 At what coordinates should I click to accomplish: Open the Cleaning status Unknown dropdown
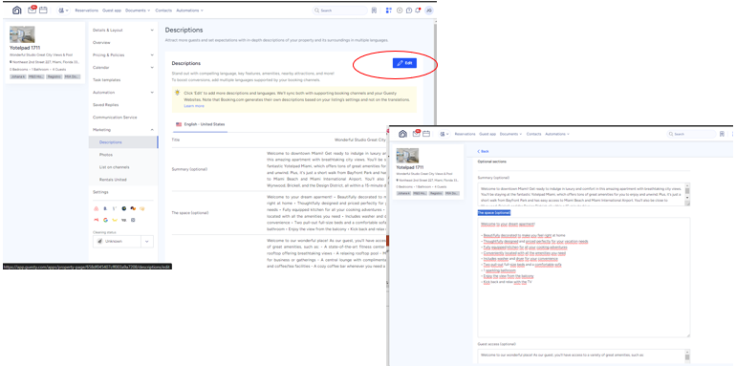pyautogui.click(x=123, y=241)
